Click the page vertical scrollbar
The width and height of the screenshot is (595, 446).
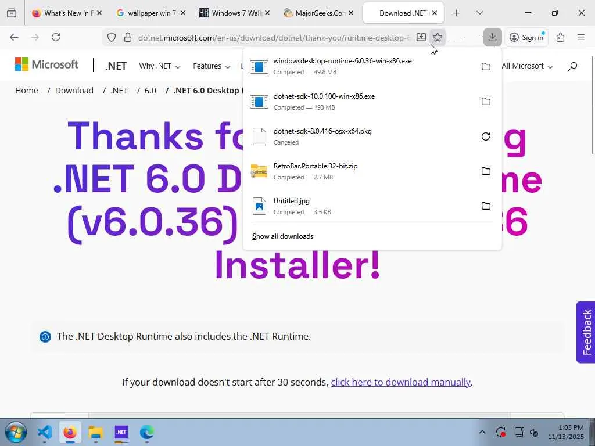click(593, 105)
